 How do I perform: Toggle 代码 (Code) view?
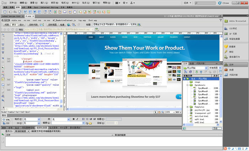[x=7, y=25]
